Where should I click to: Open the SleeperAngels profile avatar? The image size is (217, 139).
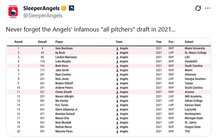pyautogui.click(x=13, y=12)
